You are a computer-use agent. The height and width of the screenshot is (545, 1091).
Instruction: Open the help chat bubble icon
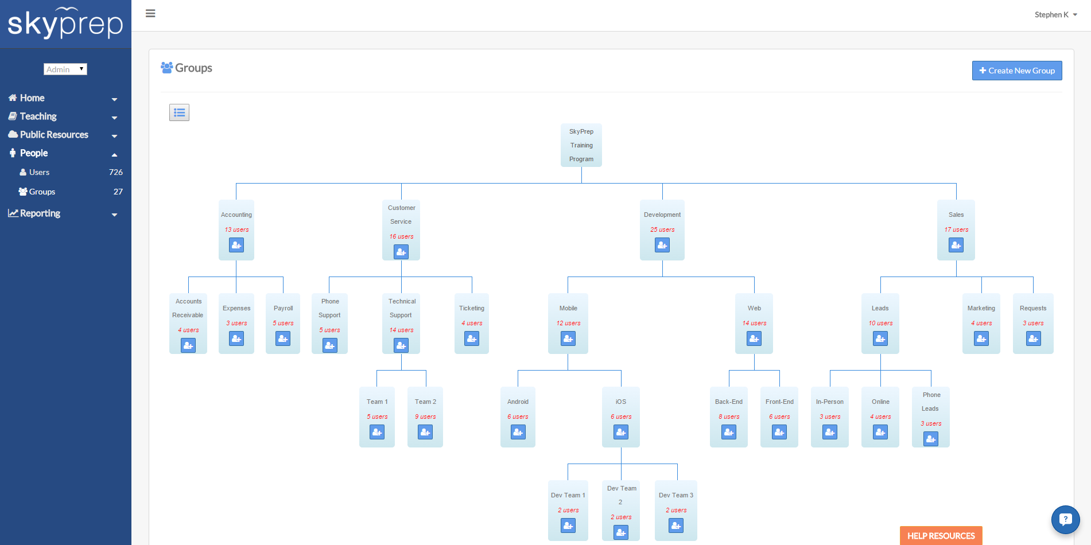[x=1065, y=520]
